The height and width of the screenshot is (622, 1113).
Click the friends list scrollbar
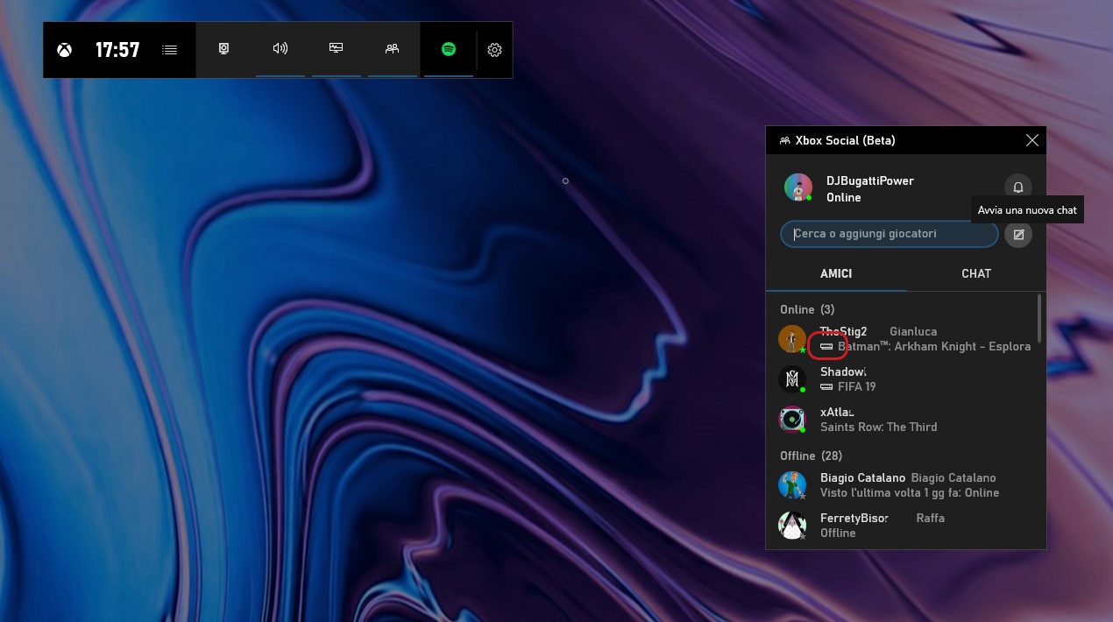point(1039,318)
